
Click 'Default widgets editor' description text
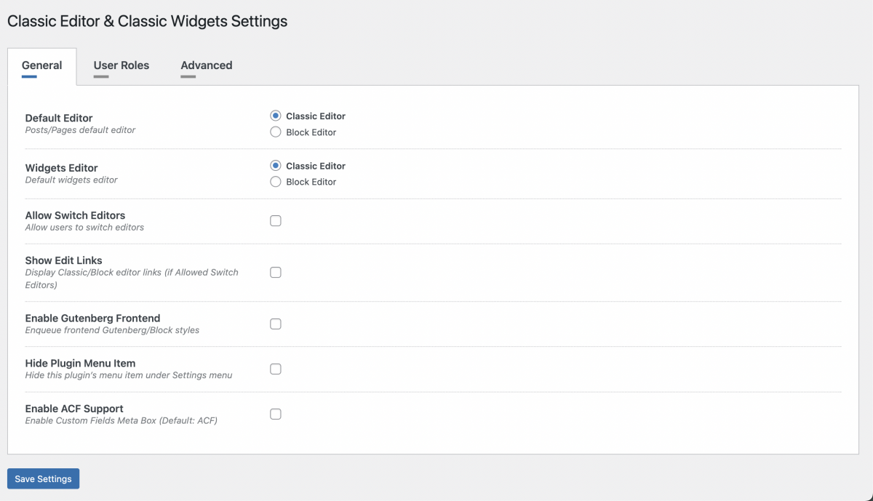click(71, 180)
